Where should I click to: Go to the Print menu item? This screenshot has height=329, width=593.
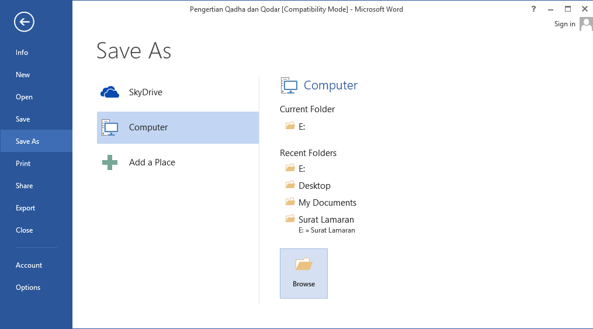23,164
